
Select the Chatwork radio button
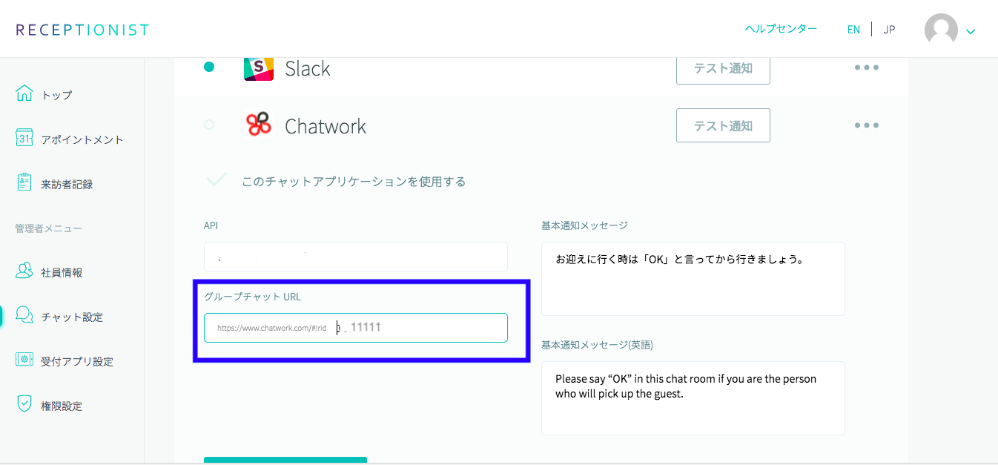pos(209,125)
